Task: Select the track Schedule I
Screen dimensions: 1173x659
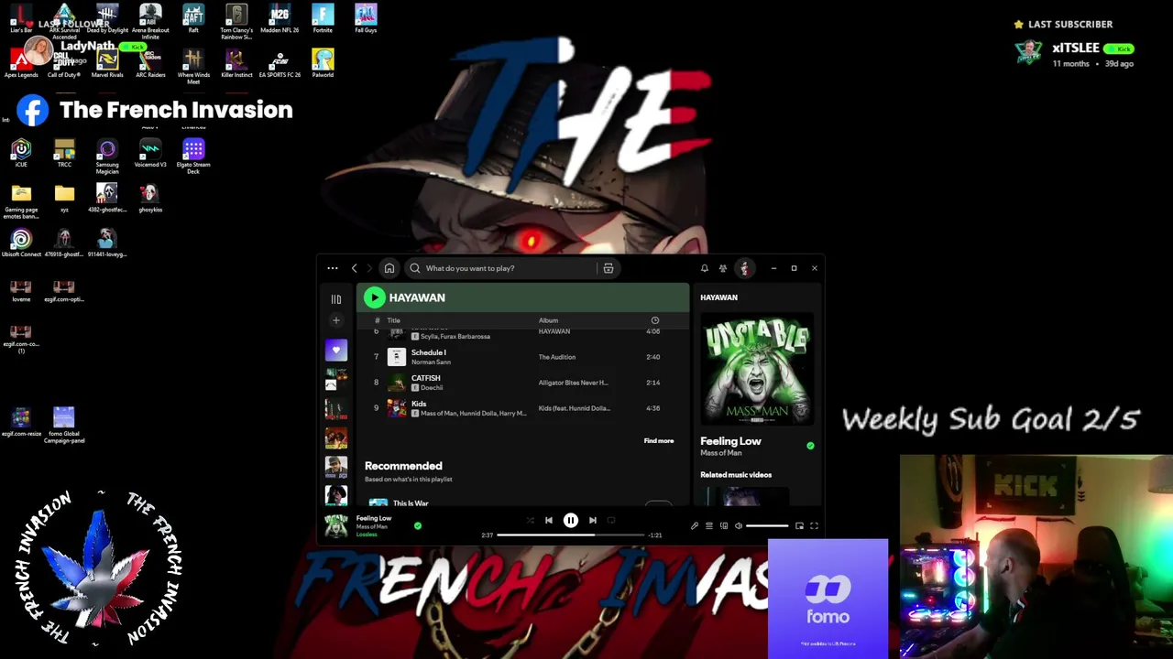Action: coord(429,352)
